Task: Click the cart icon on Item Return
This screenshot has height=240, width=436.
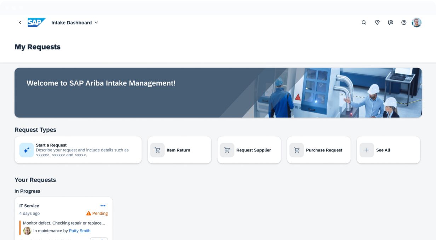Action: point(157,150)
